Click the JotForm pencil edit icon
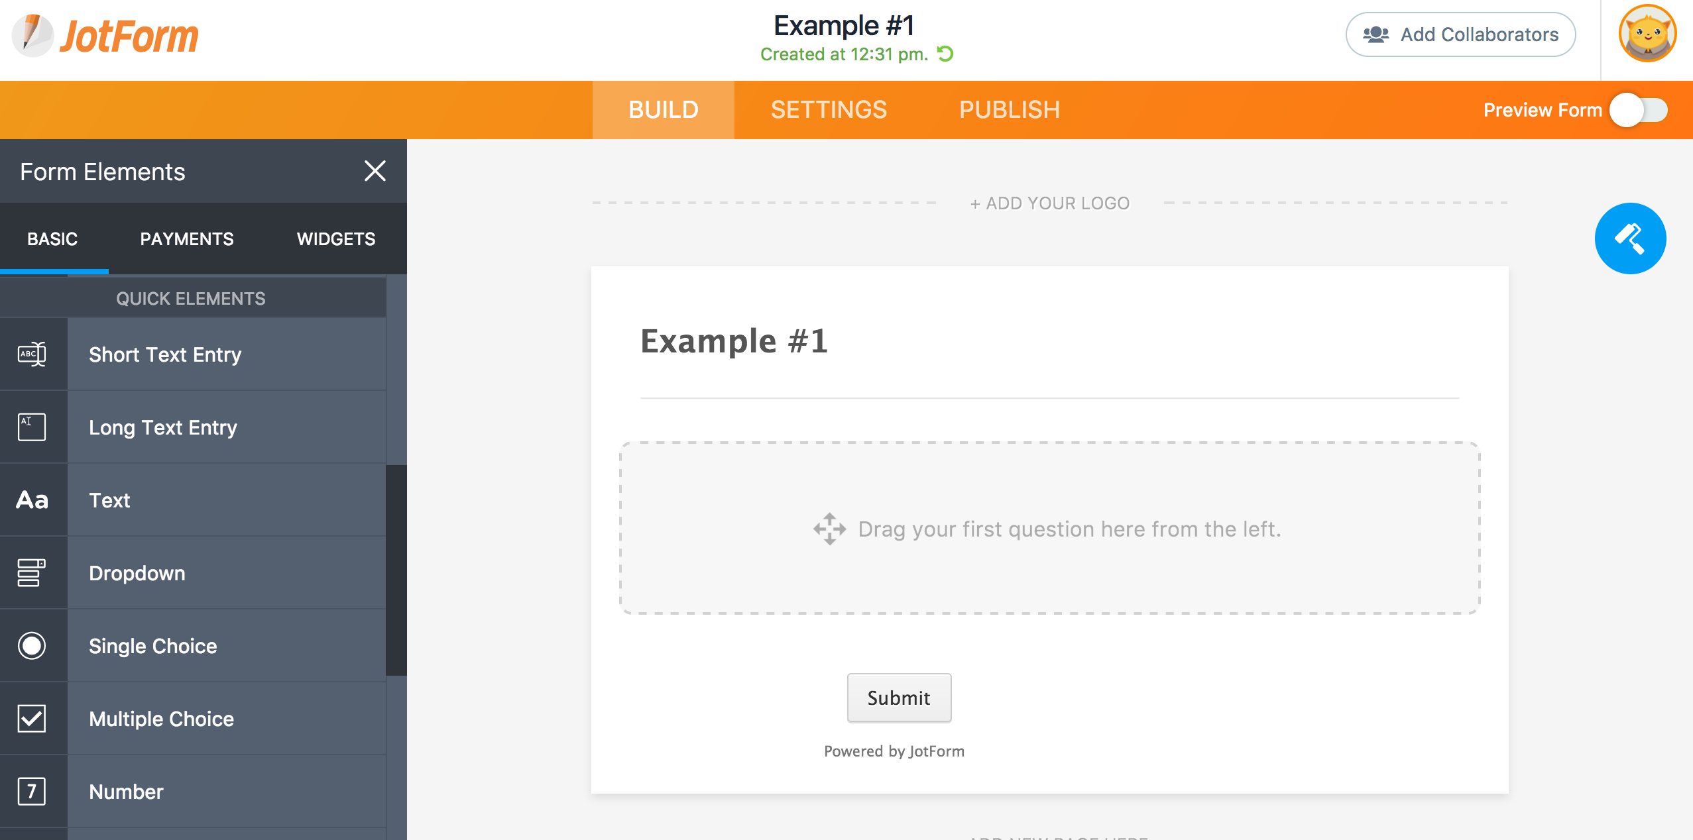This screenshot has width=1693, height=840. 32,36
